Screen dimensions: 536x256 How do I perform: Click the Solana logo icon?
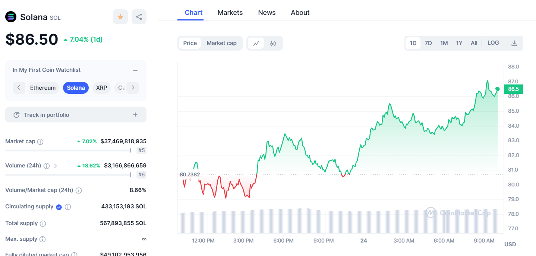tap(11, 17)
